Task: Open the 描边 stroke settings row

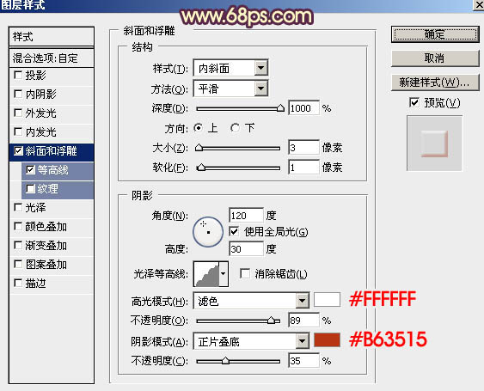Action: [x=52, y=284]
